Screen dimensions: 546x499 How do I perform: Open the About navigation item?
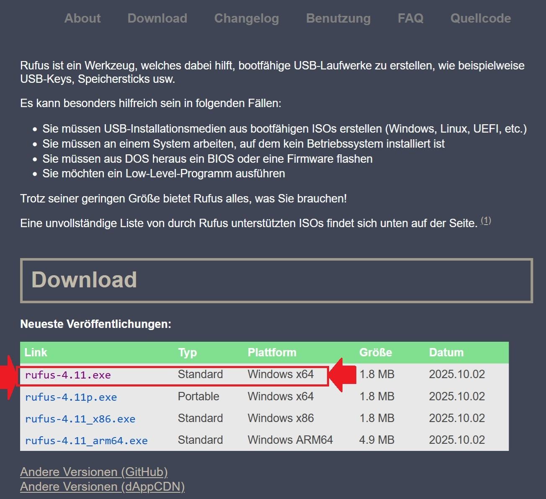82,18
